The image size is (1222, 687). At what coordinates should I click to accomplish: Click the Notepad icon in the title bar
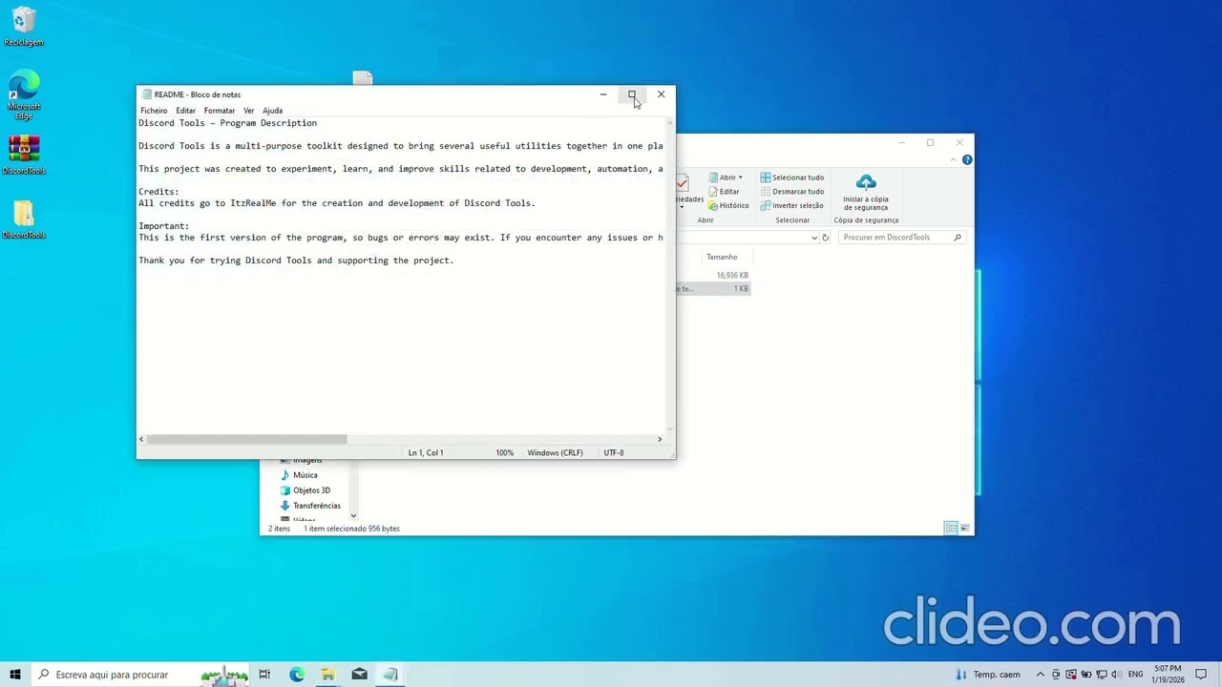(x=147, y=94)
